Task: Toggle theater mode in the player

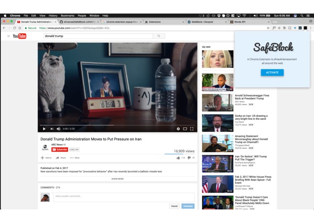Action: 185,129
